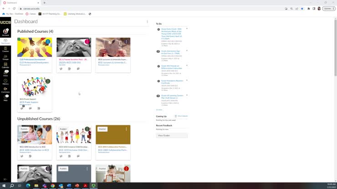Open options for IECE Lecturers & University card
Image resolution: width=337 pixels, height=189 pixels.
click(127, 42)
